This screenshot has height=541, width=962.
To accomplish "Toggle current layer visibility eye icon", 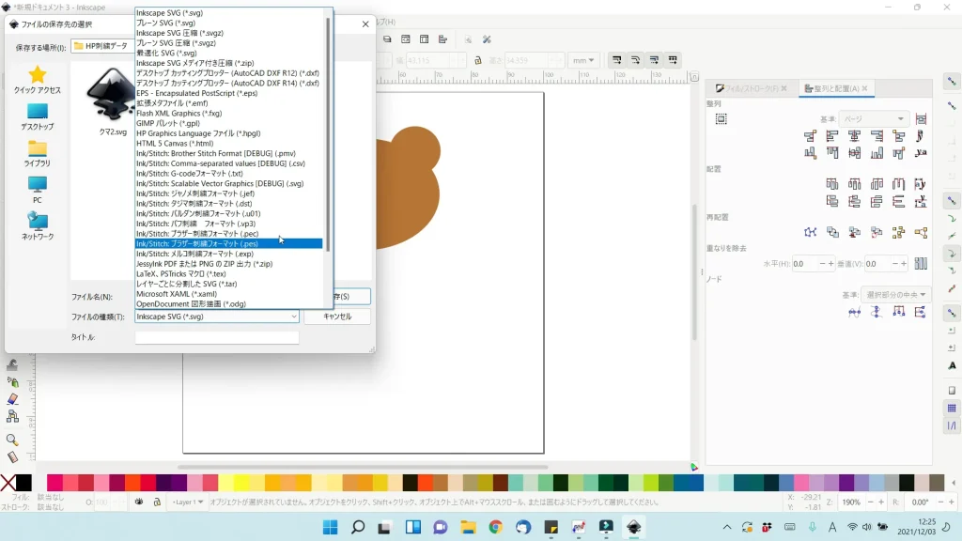I will click(139, 502).
